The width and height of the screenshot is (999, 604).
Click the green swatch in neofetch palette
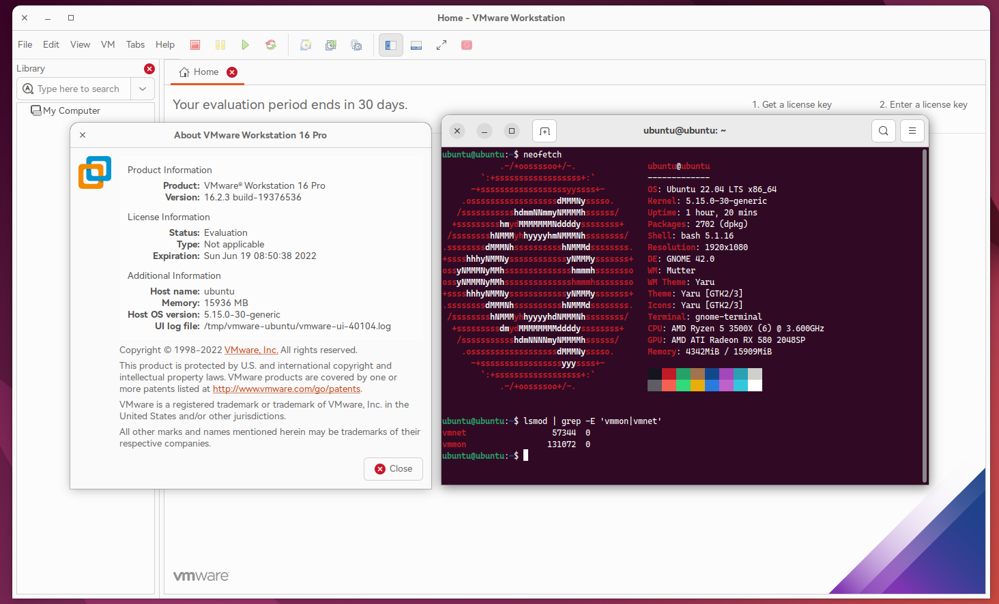click(683, 374)
